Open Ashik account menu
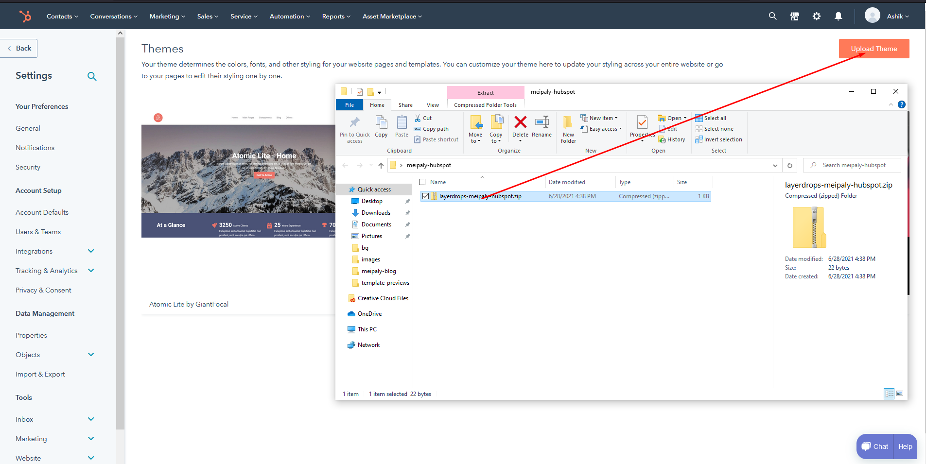This screenshot has height=464, width=926. coord(887,16)
